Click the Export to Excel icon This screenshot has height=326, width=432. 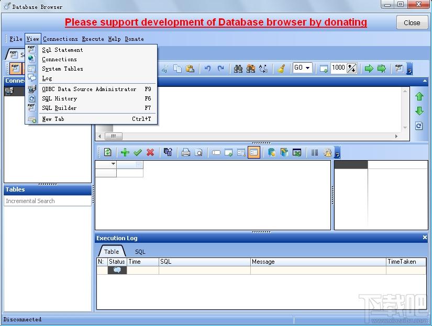[x=297, y=152]
